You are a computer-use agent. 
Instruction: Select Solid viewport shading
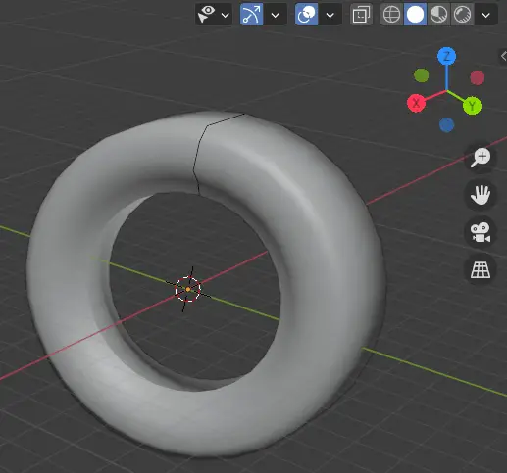click(x=415, y=15)
